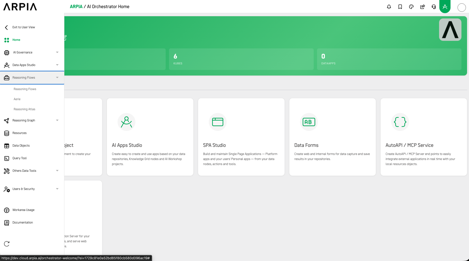
Task: Click the Data Objects menu label
Action: (21, 146)
